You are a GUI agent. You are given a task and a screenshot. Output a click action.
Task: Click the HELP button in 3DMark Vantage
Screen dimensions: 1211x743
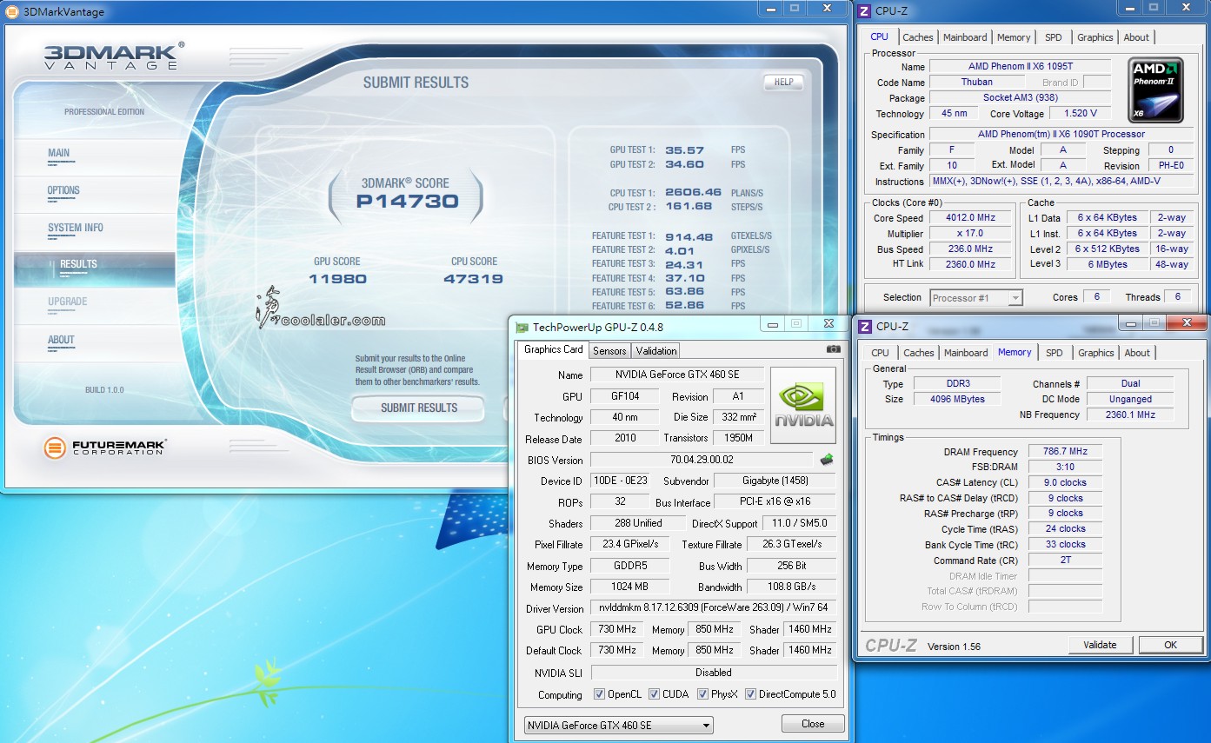pos(783,83)
